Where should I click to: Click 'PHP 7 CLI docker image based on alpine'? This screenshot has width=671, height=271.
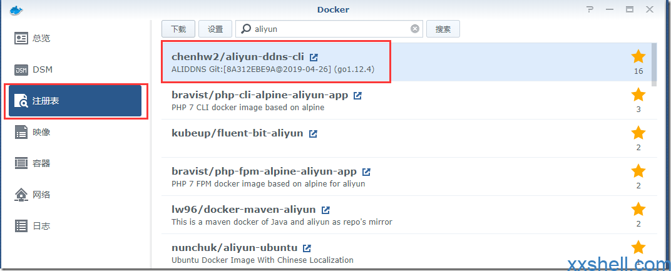248,108
